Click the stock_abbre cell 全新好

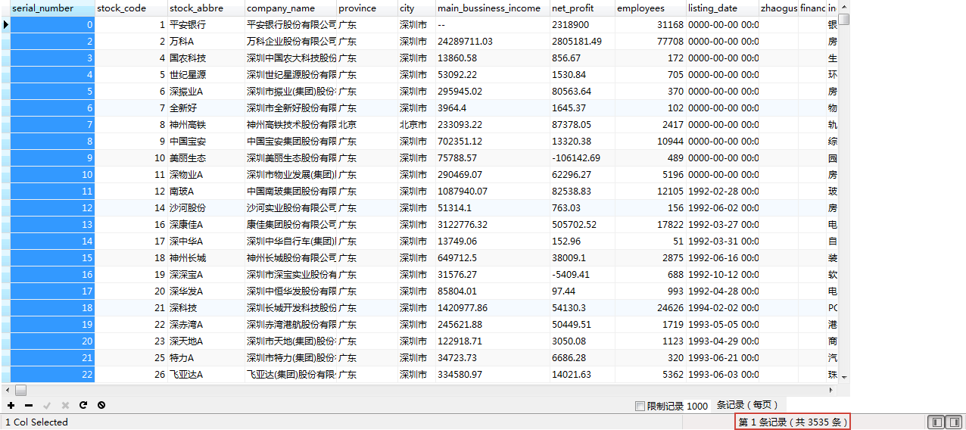(x=207, y=108)
